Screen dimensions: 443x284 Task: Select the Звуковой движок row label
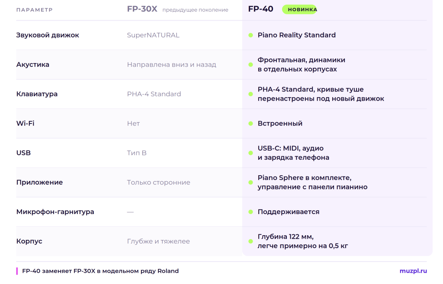[x=48, y=35]
